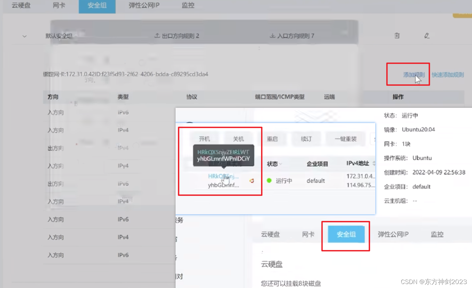Sort by the IPv4地址 column arrows
This screenshot has width=472, height=288.
pyautogui.click(x=374, y=163)
